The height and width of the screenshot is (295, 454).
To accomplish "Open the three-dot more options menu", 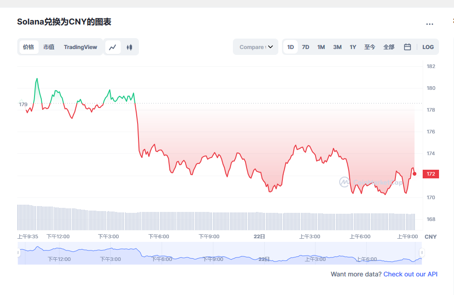I will pos(429,24).
